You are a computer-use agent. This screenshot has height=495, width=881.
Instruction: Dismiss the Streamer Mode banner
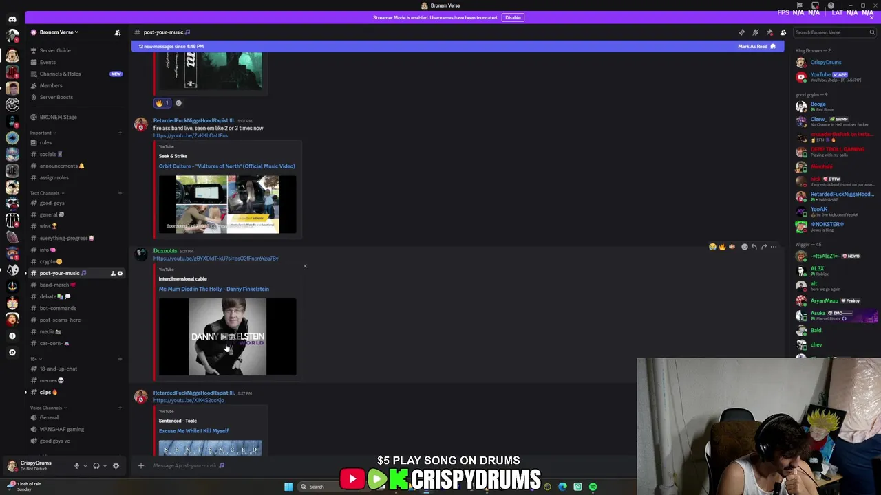[871, 17]
